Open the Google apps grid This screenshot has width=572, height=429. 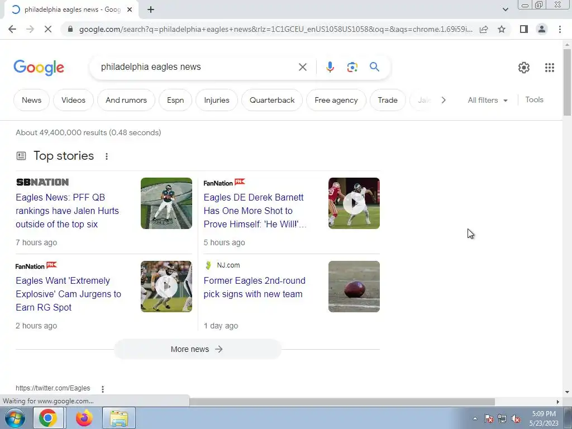550,68
